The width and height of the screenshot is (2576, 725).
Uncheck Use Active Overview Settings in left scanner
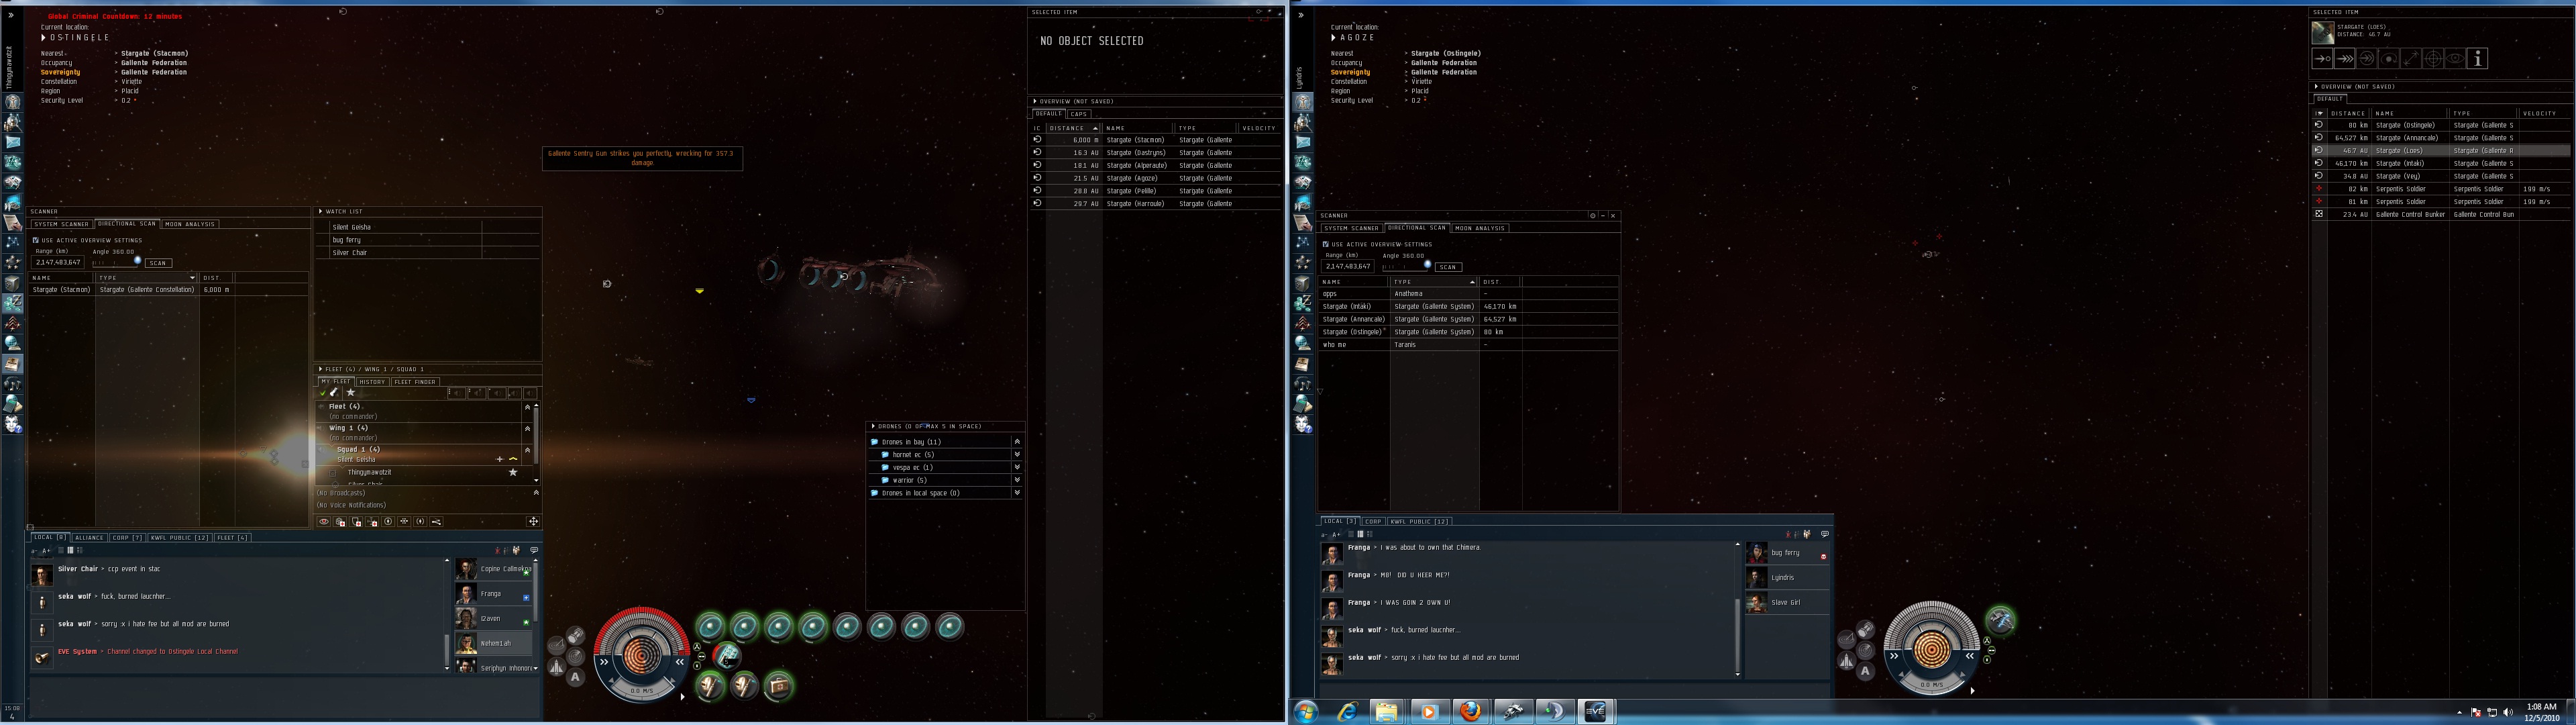point(36,240)
